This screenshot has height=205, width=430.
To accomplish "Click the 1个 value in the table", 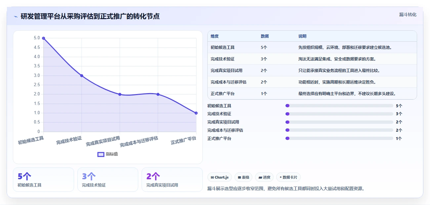I will [264, 94].
